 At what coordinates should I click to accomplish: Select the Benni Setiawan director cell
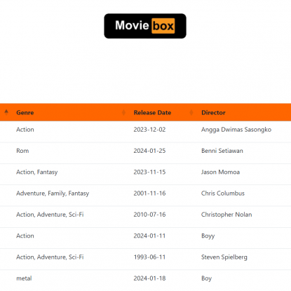coord(222,151)
